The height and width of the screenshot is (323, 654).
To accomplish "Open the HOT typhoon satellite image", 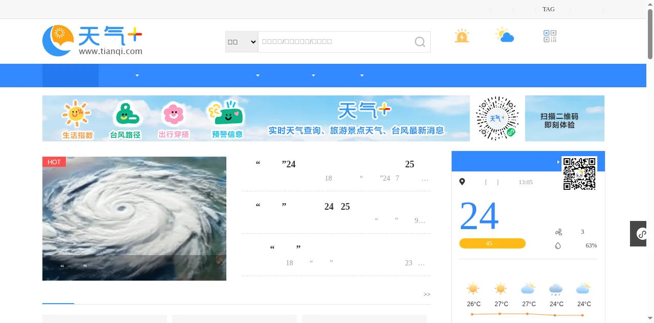I will pos(134,218).
